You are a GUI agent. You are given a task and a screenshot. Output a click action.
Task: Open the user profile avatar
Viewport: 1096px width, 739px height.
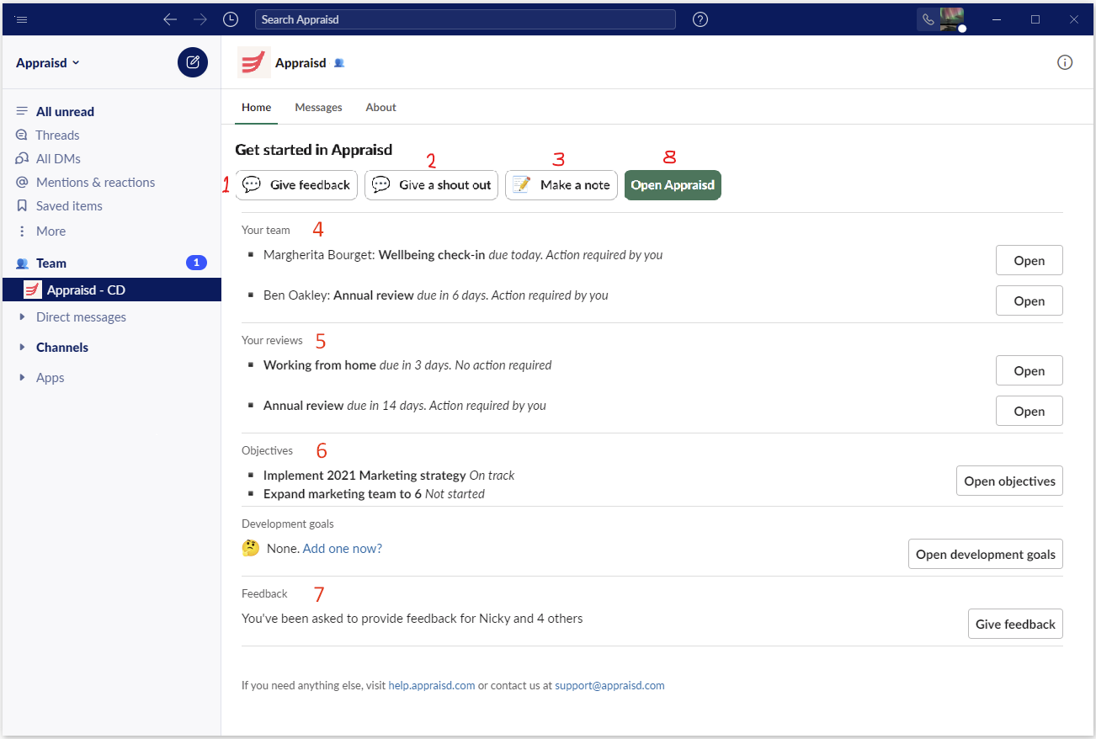tap(952, 19)
